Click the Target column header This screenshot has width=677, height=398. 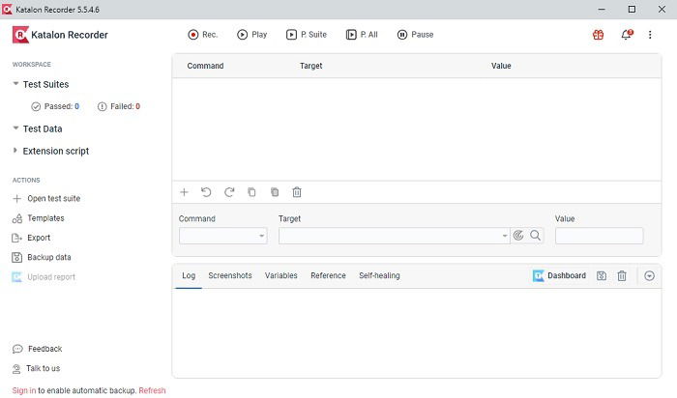click(x=311, y=66)
